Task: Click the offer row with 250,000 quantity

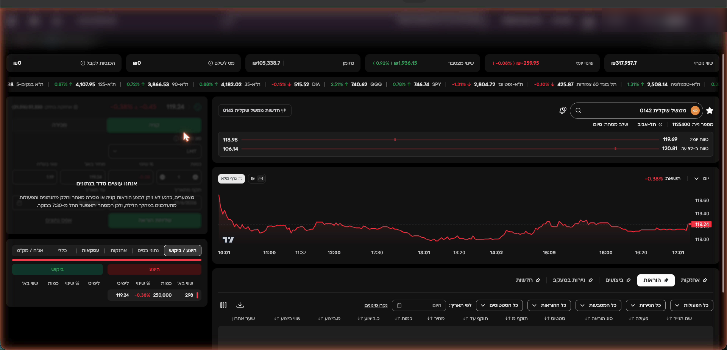Action: 154,295
